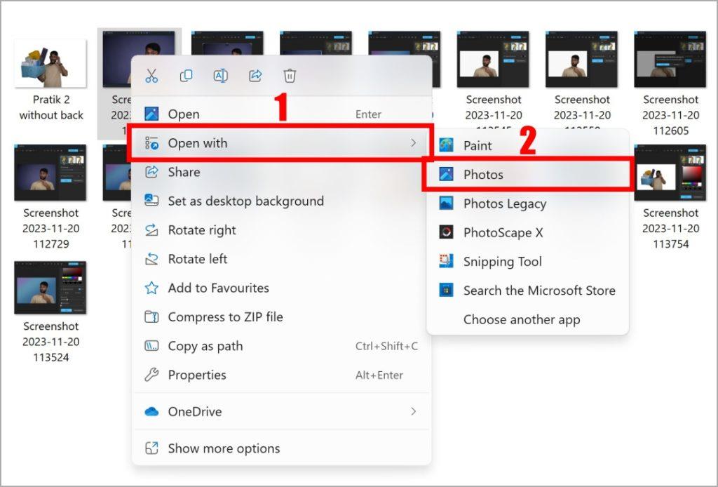Choose Compress to ZIP file
Image resolution: width=718 pixels, height=487 pixels.
[281, 316]
